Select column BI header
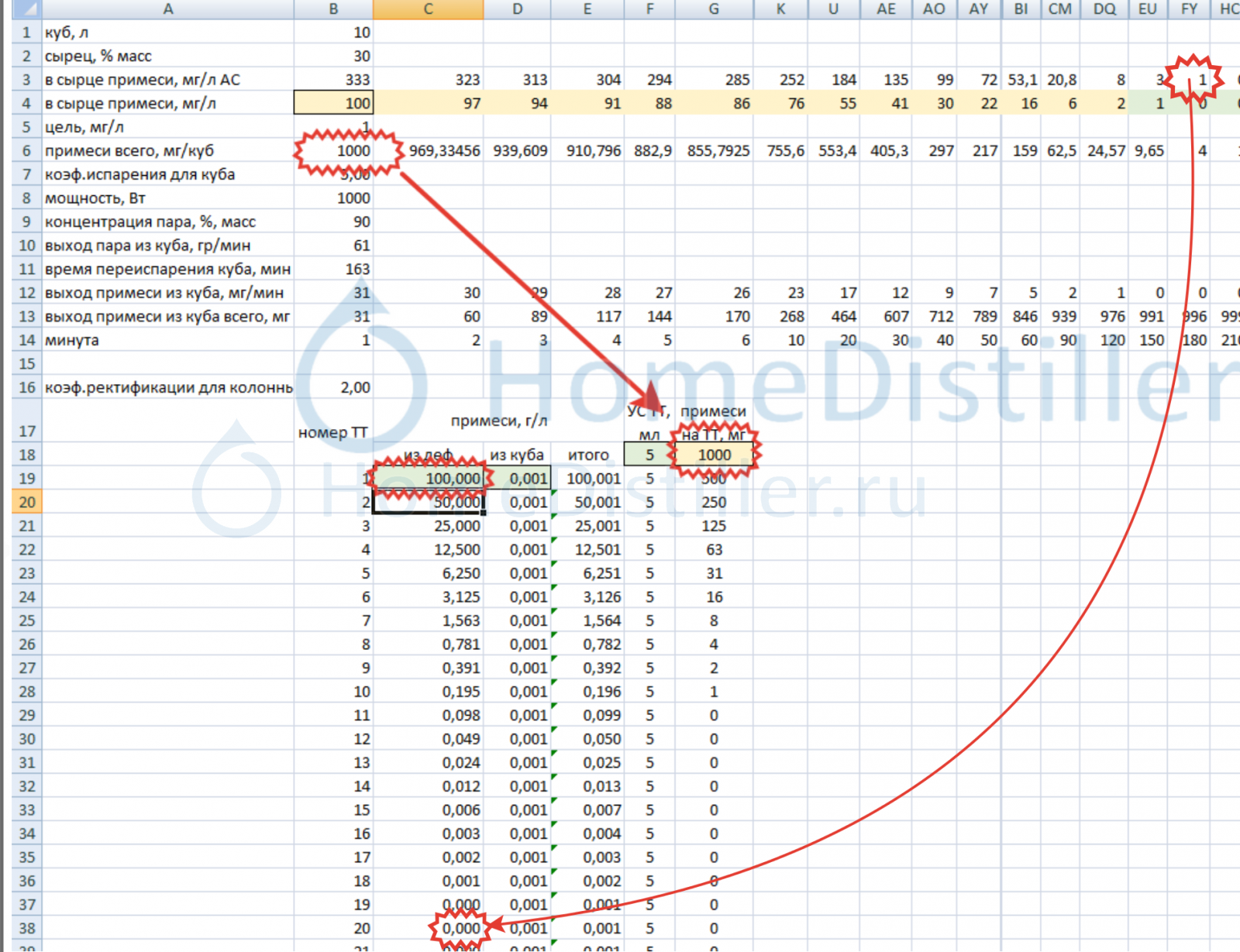 coord(1021,9)
